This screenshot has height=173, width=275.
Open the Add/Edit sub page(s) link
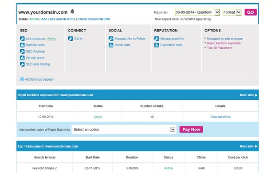39,79
